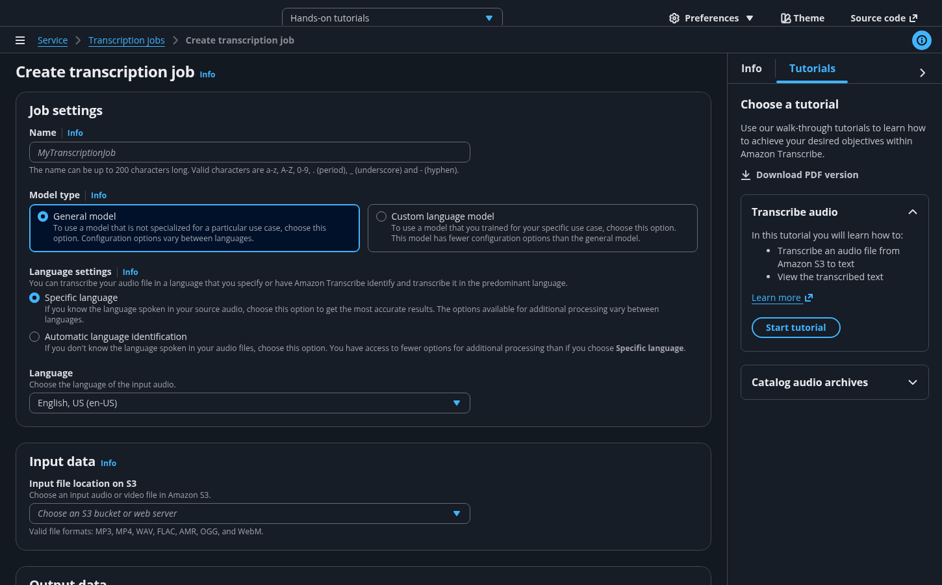The width and height of the screenshot is (942, 585).
Task: Click the Download PDF version icon
Action: tap(746, 175)
